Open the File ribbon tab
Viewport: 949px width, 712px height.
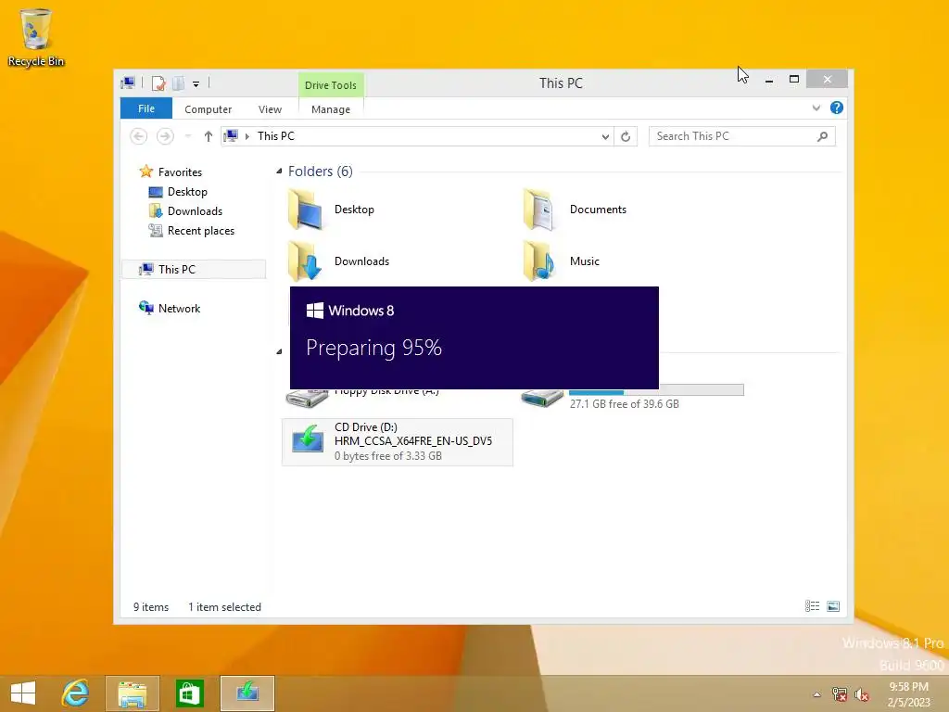(x=146, y=108)
